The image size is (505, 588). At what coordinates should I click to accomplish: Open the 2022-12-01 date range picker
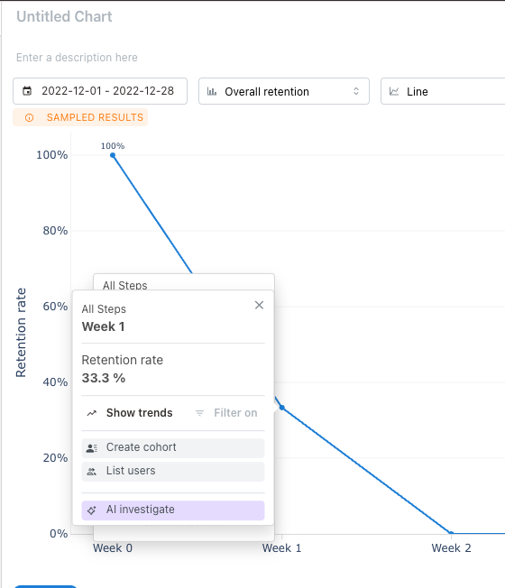coord(100,91)
